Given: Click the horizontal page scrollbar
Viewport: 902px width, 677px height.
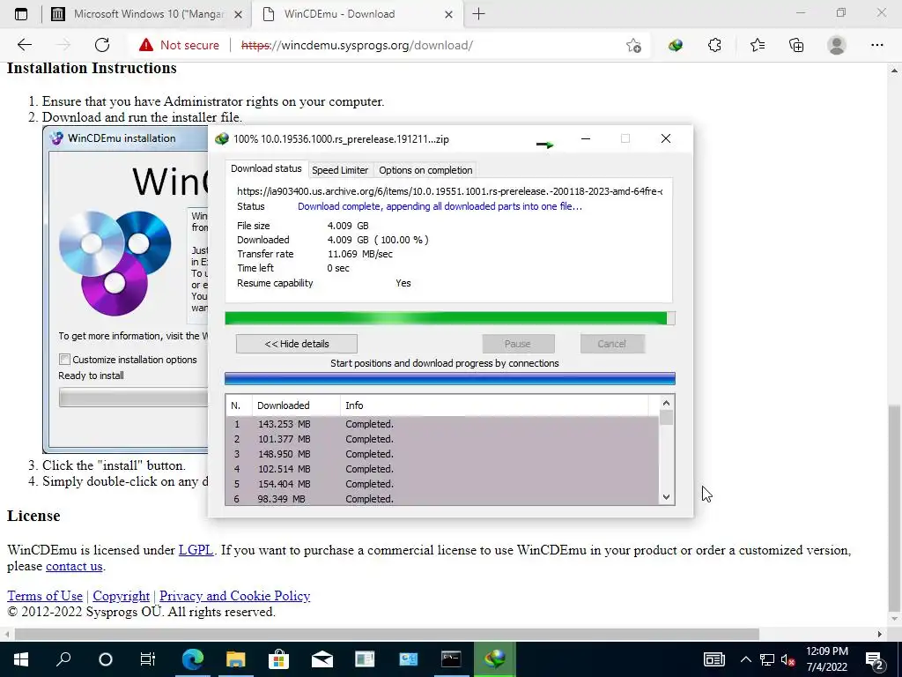Looking at the screenshot, I should (x=387, y=634).
